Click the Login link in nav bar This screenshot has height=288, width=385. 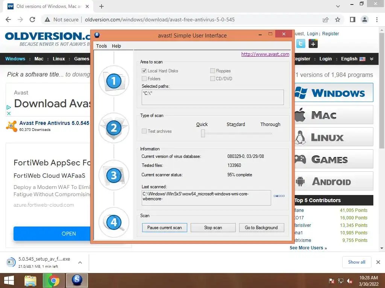pyautogui.click(x=326, y=59)
